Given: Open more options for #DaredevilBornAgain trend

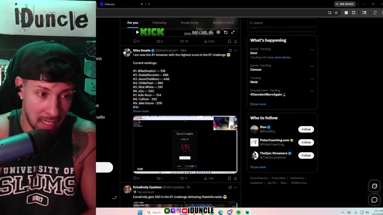Looking at the screenshot, I should [x=312, y=91].
